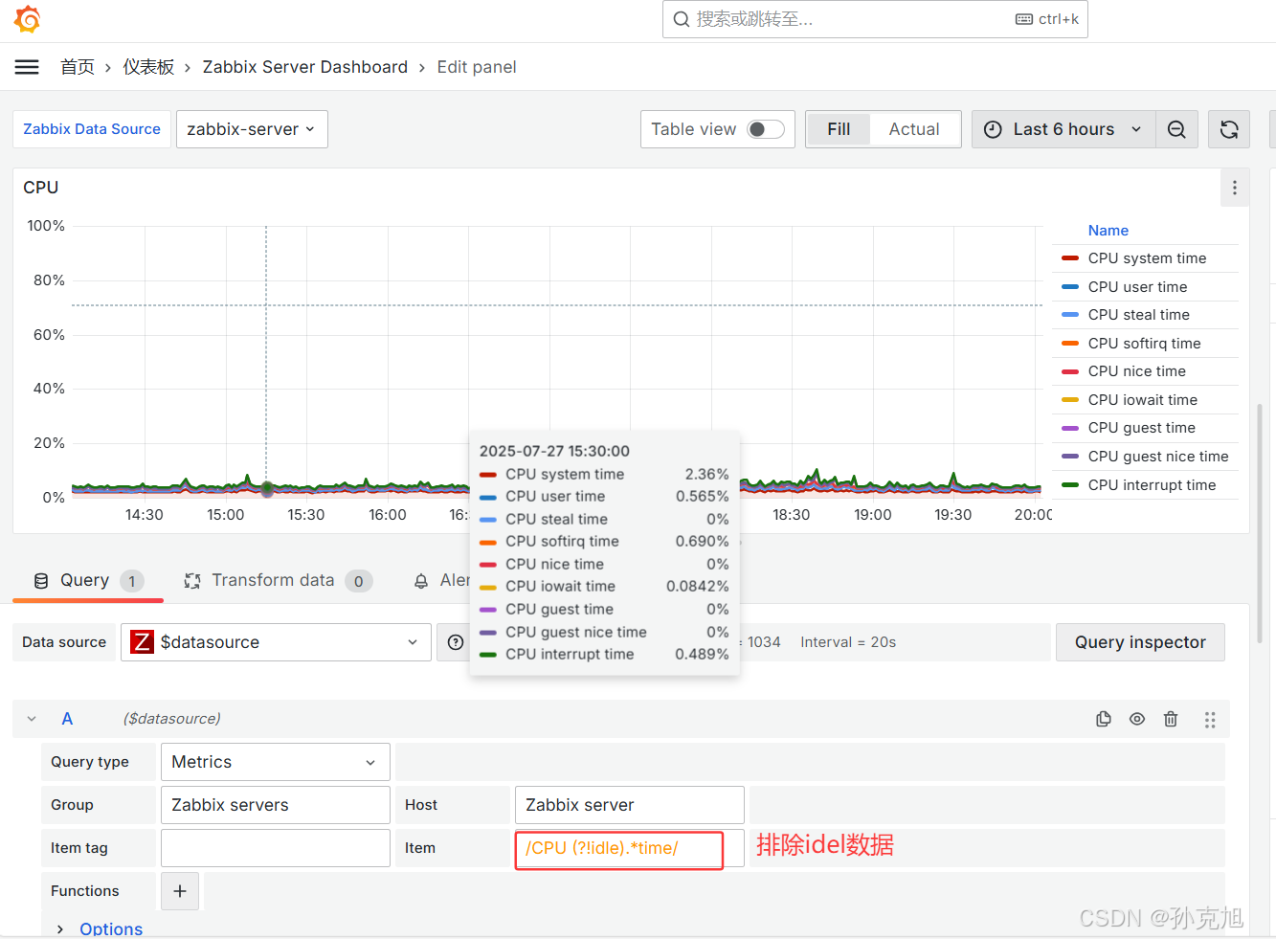
Task: Open the zabbix-server variable dropdown
Action: pyautogui.click(x=252, y=129)
